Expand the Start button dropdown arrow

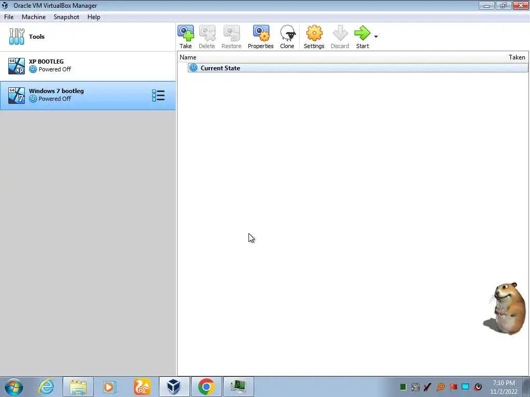point(376,37)
